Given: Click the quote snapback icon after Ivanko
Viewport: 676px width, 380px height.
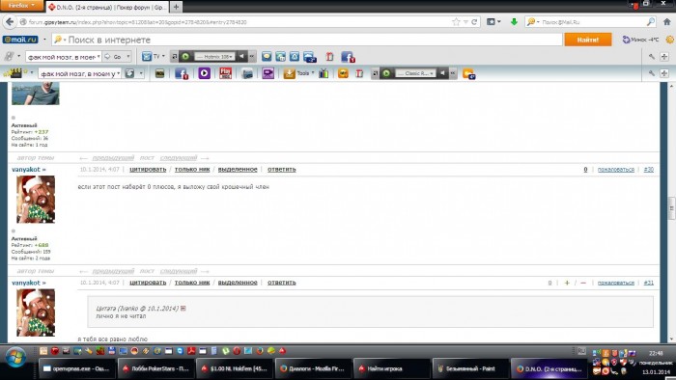Looking at the screenshot, I should click(183, 308).
